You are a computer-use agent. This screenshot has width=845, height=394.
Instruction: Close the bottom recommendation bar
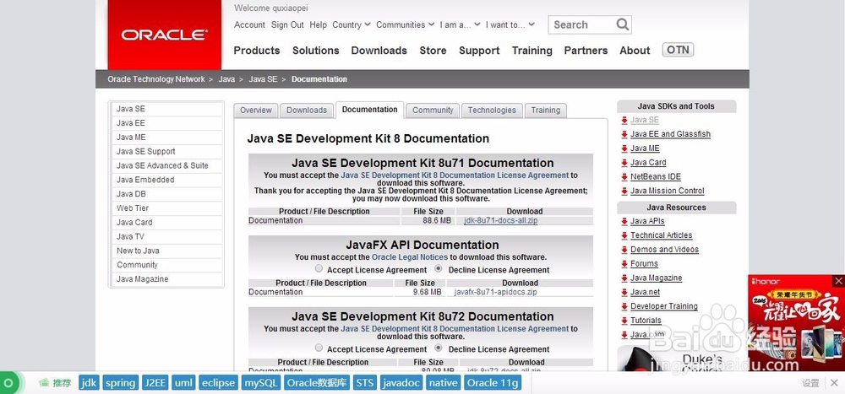[x=834, y=383]
